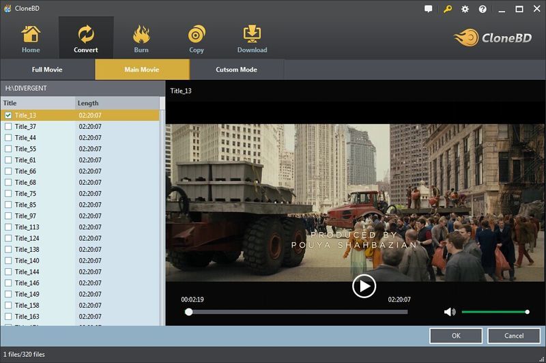Click the video seek progress bar
The image size is (546, 363).
click(x=296, y=312)
